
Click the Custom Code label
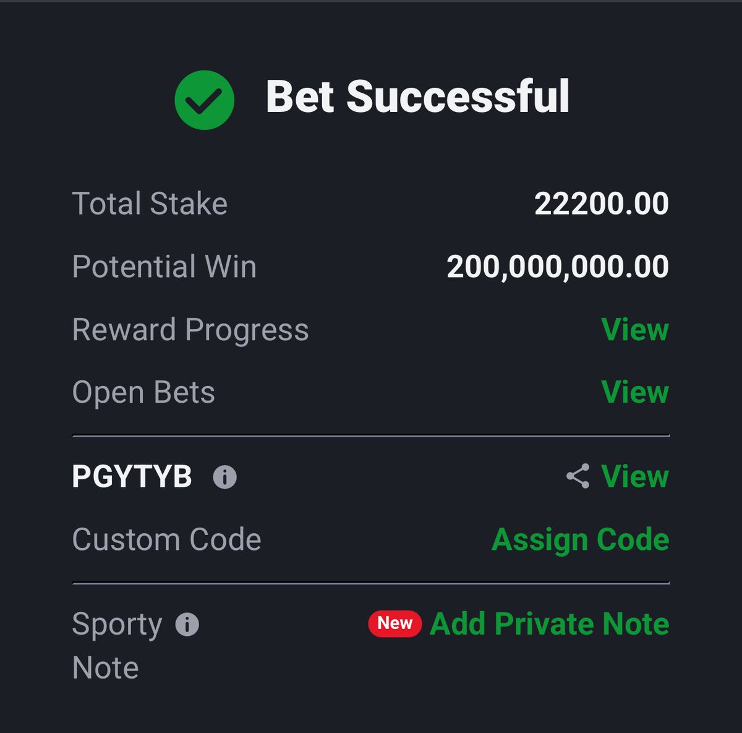(x=167, y=539)
